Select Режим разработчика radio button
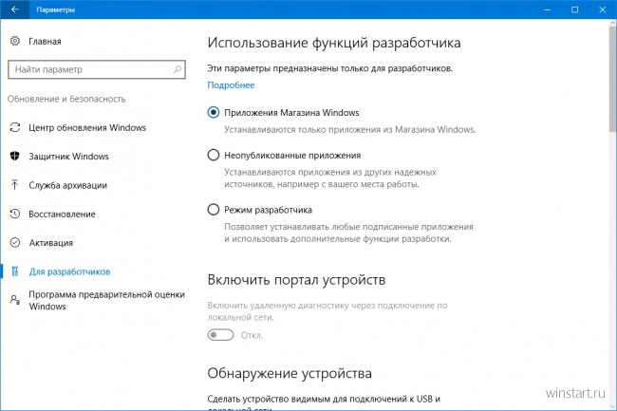 214,209
